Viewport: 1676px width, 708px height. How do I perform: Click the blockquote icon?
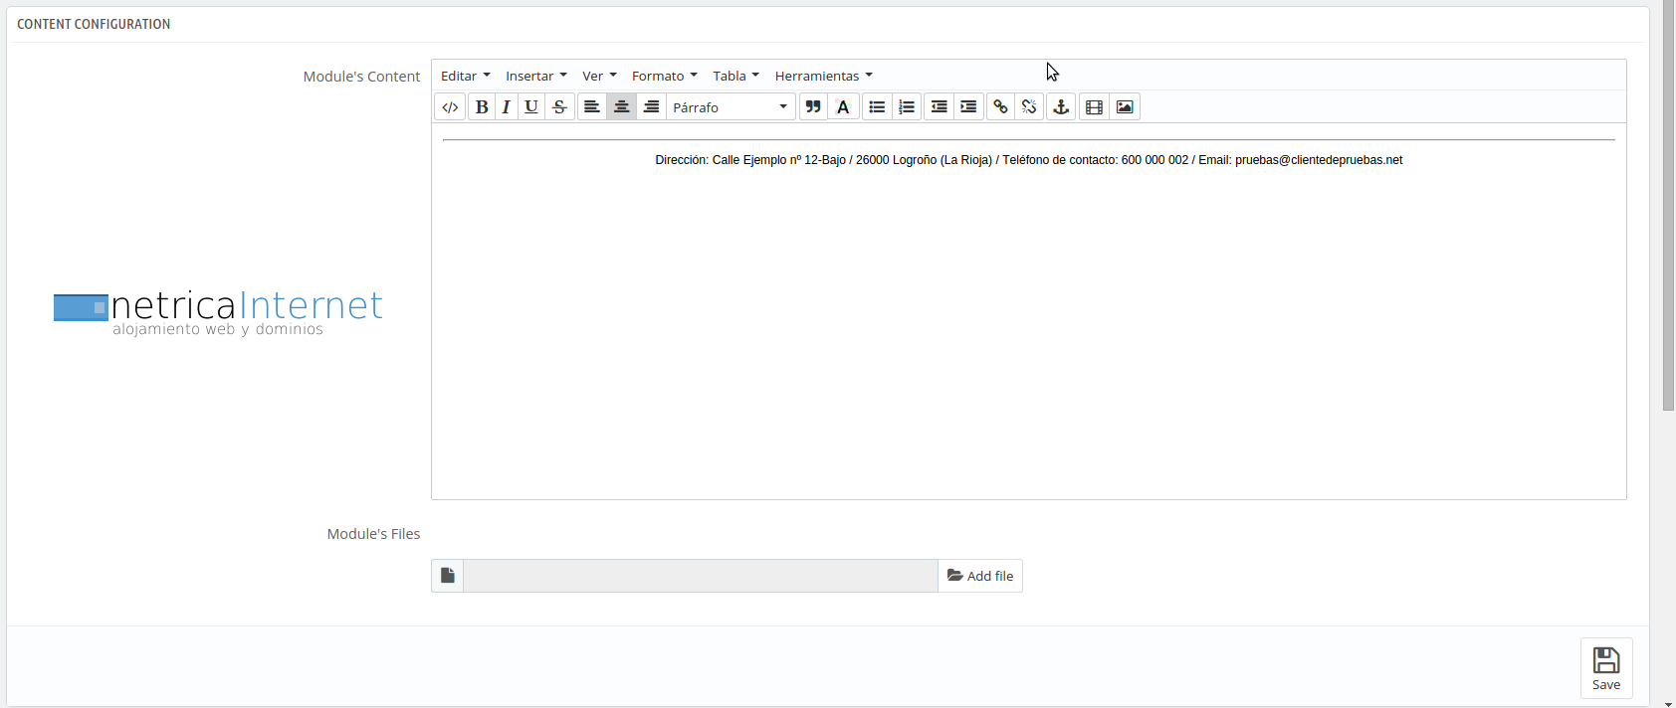tap(813, 107)
